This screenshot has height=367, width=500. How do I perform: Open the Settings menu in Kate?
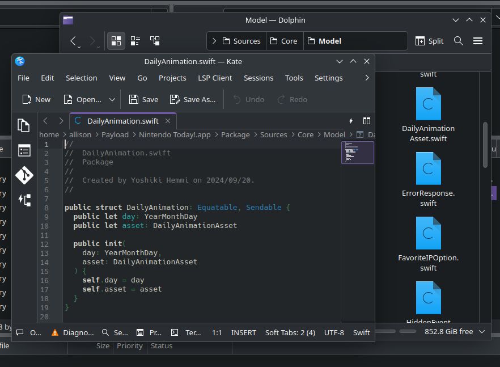click(329, 78)
